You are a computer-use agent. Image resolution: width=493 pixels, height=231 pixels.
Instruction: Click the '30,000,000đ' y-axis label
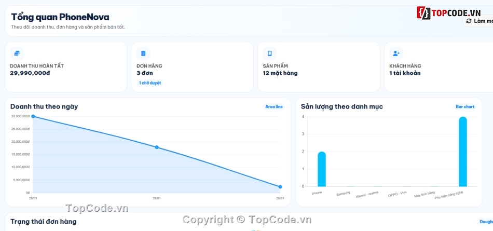click(x=21, y=116)
